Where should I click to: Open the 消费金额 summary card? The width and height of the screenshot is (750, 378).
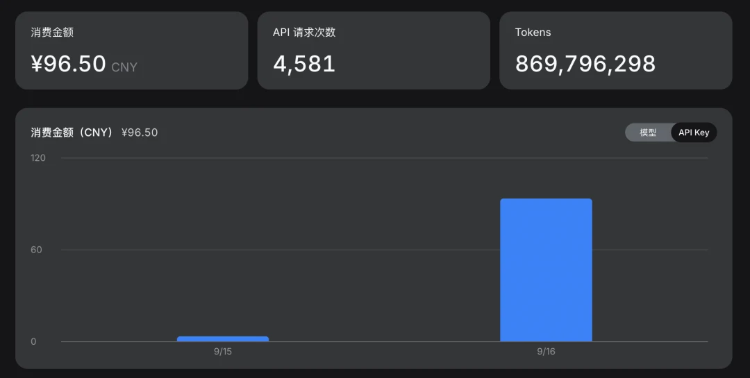131,51
